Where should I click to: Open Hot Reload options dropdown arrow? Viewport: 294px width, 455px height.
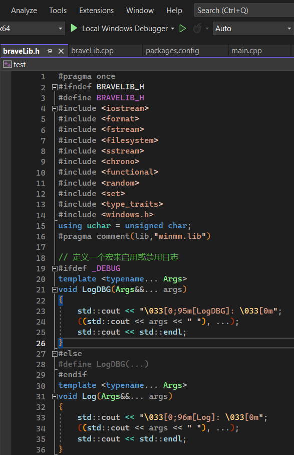tap(207, 29)
